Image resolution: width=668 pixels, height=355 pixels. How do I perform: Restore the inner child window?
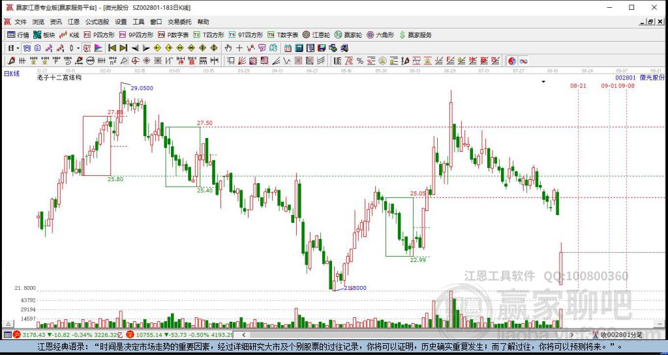tap(650, 21)
